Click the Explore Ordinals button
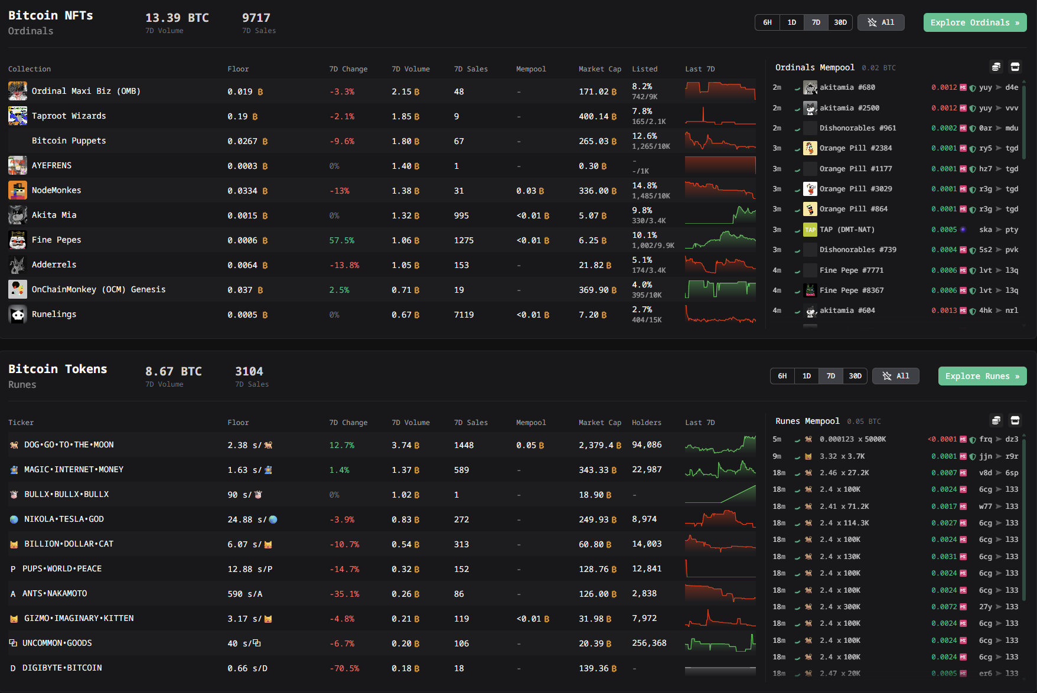The height and width of the screenshot is (693, 1037). 975,22
